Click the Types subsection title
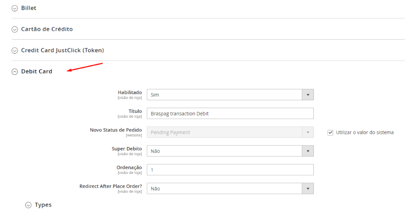This screenshot has width=418, height=221. 43,205
